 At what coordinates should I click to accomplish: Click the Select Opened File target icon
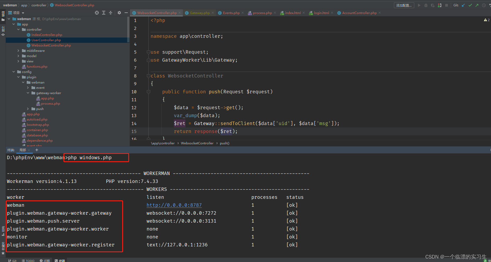pos(97,13)
